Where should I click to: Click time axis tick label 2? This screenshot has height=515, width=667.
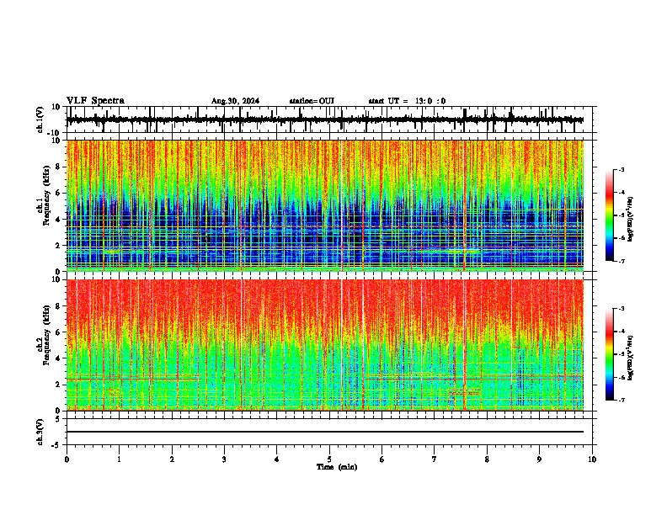coord(172,459)
